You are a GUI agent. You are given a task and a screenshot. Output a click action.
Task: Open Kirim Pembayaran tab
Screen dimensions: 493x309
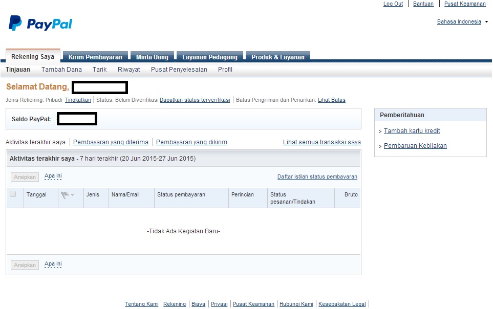click(95, 57)
